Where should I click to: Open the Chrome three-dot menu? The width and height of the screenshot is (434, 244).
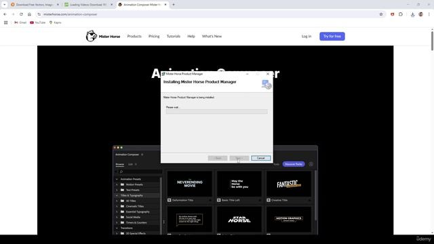tap(429, 14)
